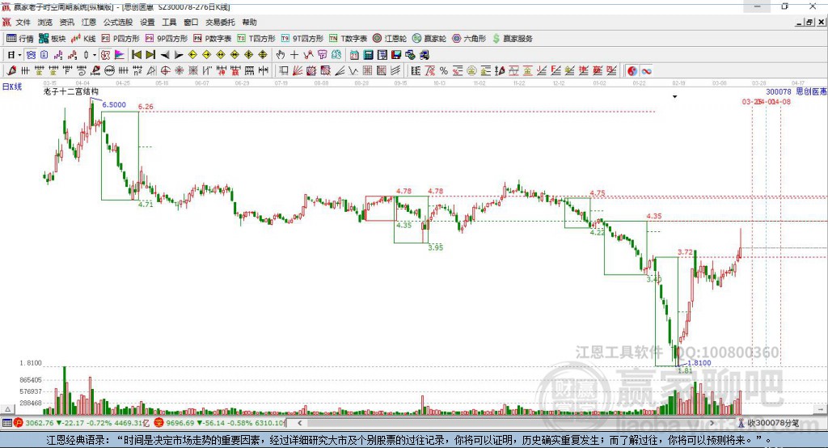
Task: Click the black right arrow icon
Action: [x=179, y=55]
